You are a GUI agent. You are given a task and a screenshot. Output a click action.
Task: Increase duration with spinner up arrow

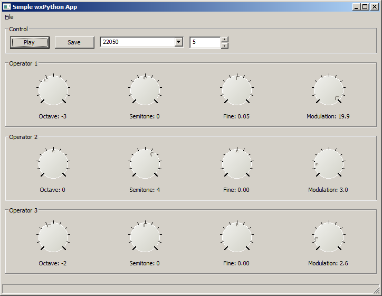(x=225, y=39)
